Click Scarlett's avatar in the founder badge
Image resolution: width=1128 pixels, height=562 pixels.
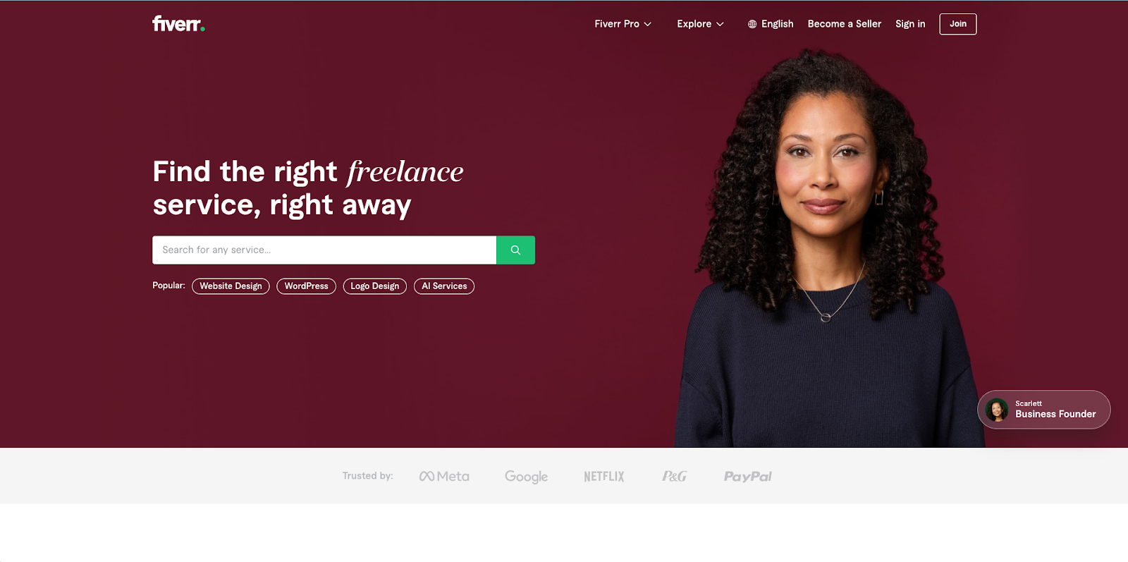pyautogui.click(x=996, y=410)
